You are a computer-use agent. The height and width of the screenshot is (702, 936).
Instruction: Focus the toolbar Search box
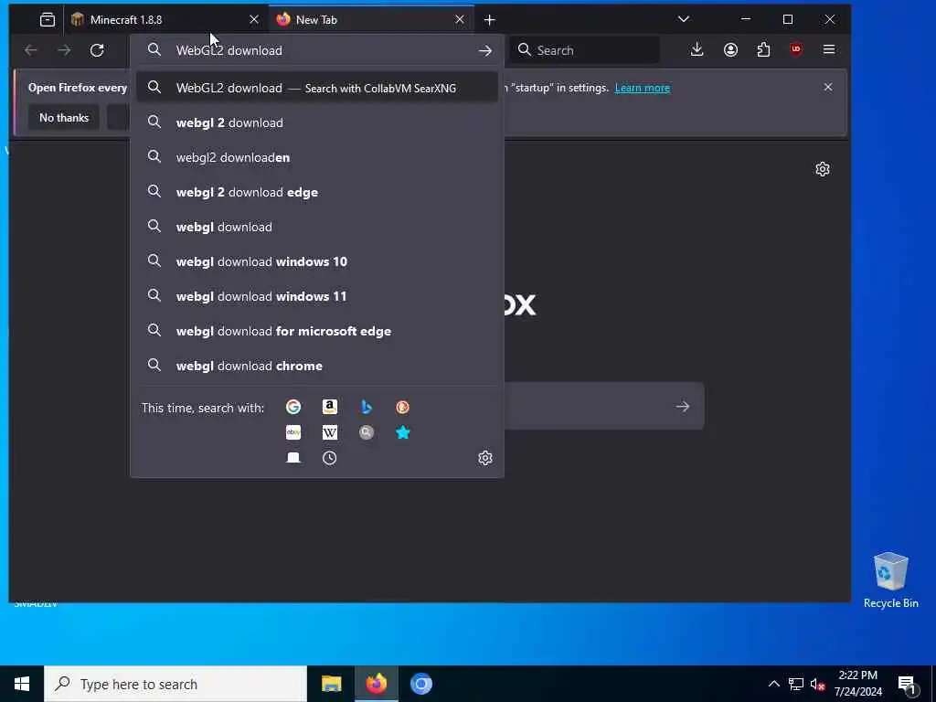tap(585, 50)
